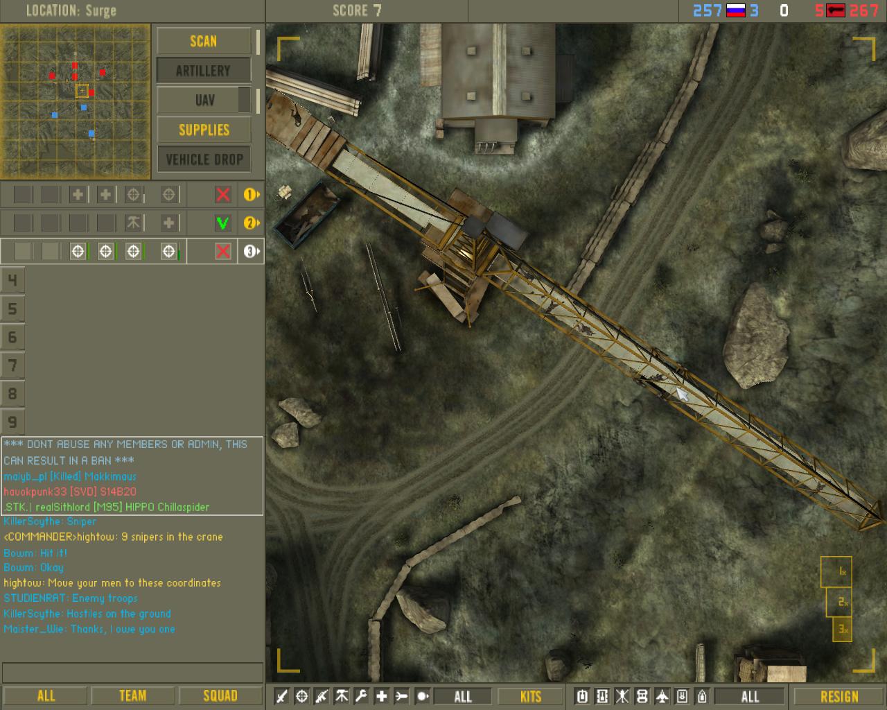Set map zoom to 1x
887x710 pixels.
[836, 572]
